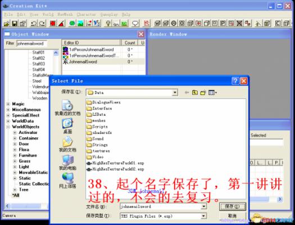Click the open plugin folder toolbar icon
The image size is (295, 225).
7,24
